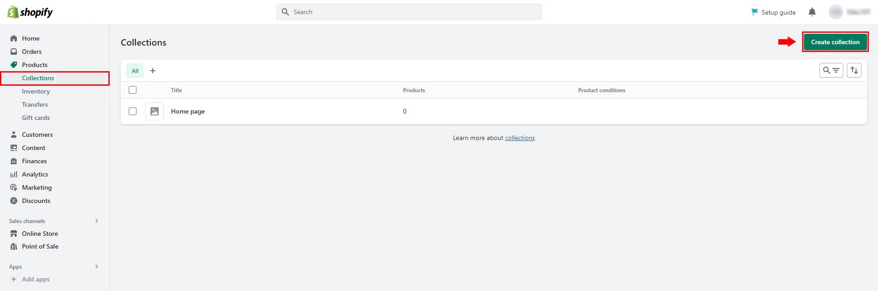Open the Products menu label
The height and width of the screenshot is (291, 878).
pyautogui.click(x=35, y=65)
